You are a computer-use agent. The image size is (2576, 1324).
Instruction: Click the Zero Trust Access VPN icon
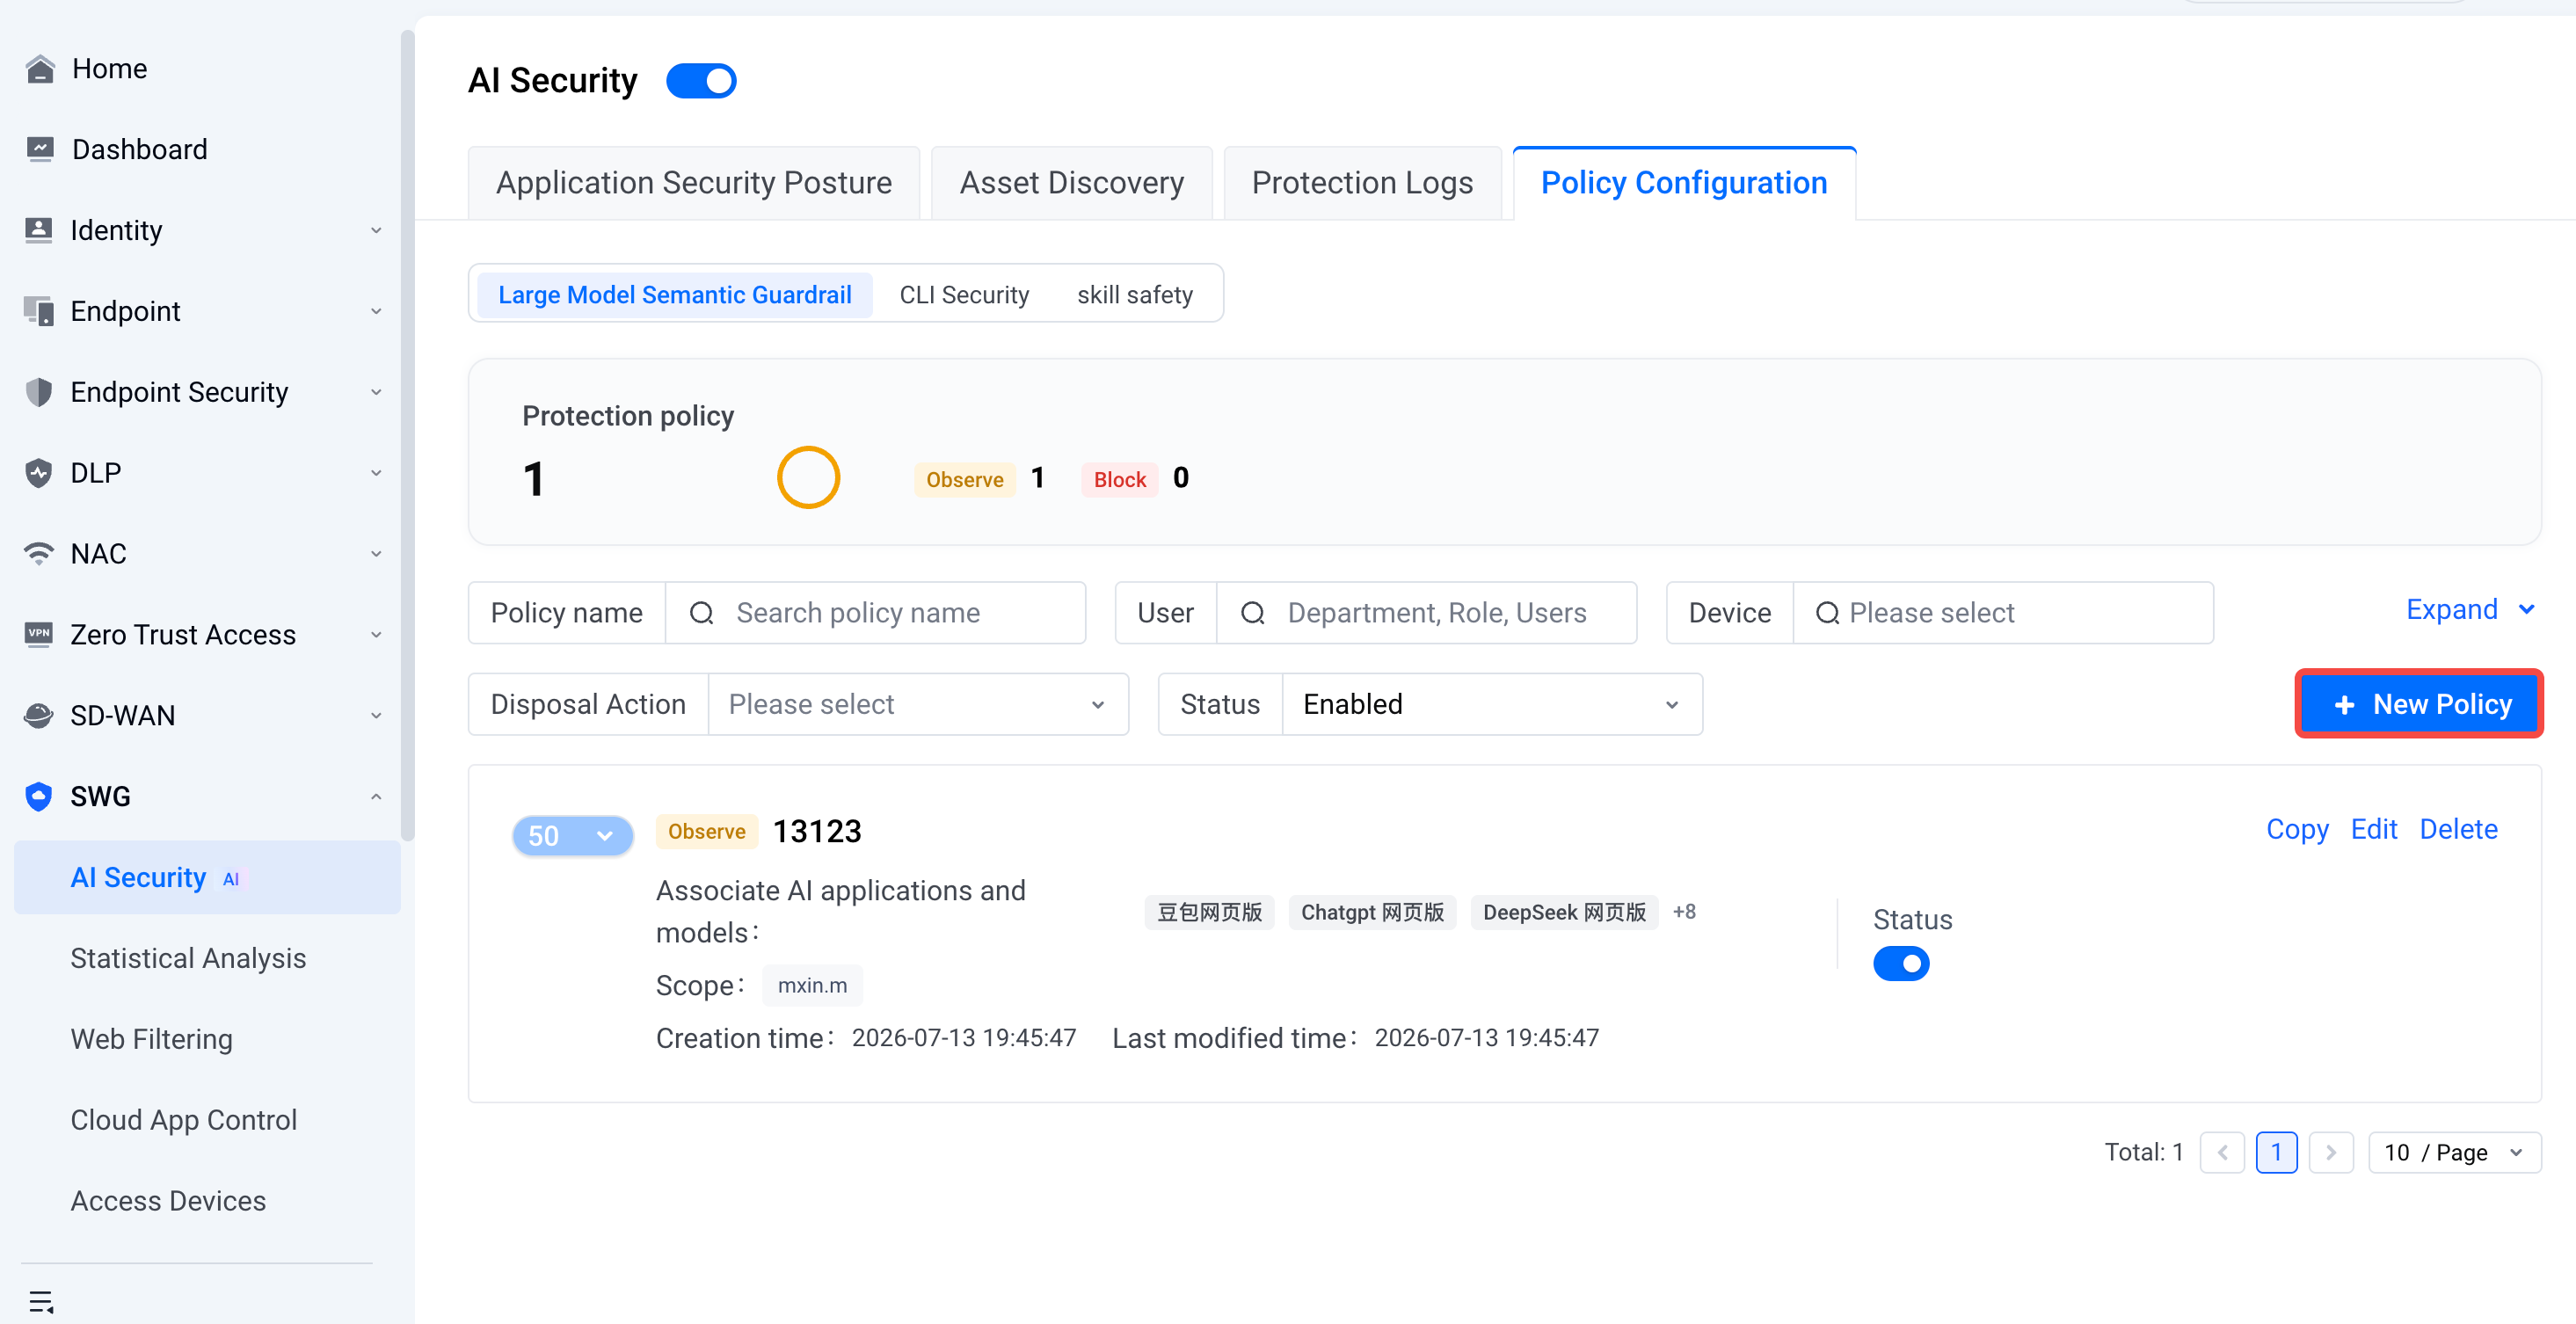39,634
